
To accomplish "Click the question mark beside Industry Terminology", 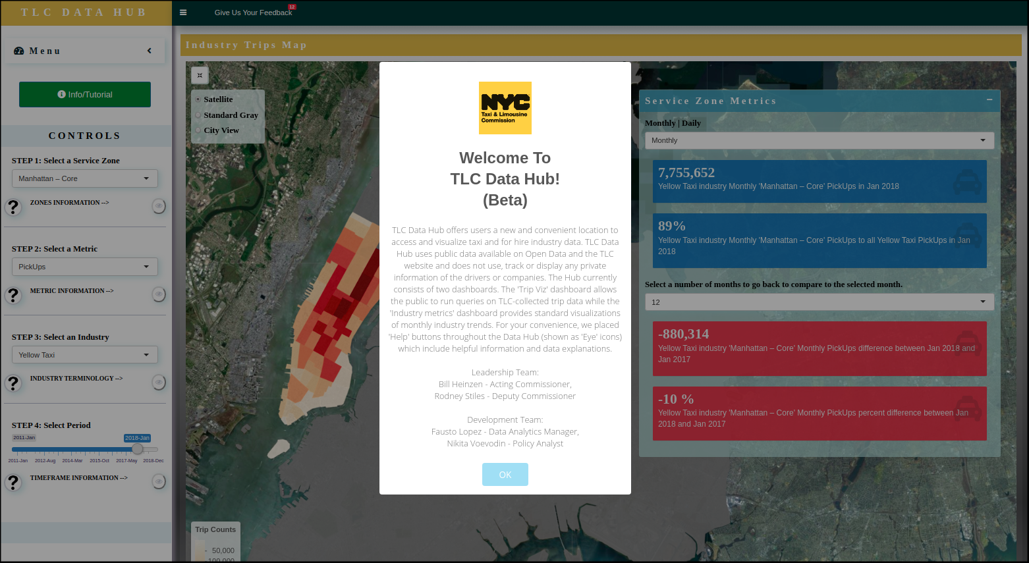I will click(x=13, y=383).
